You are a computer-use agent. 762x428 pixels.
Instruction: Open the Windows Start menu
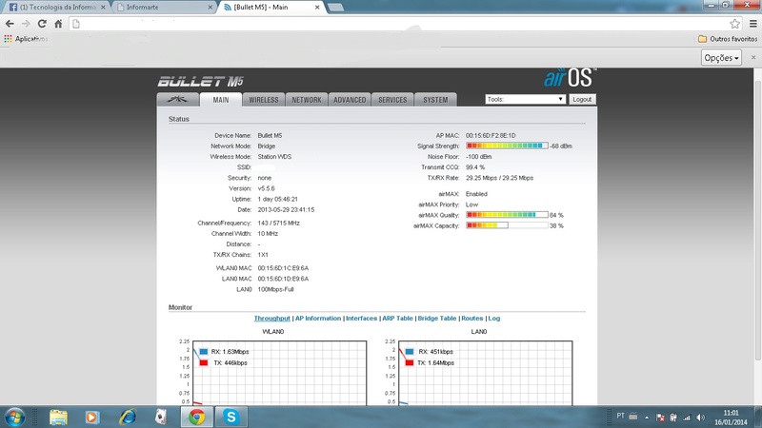pos(14,417)
